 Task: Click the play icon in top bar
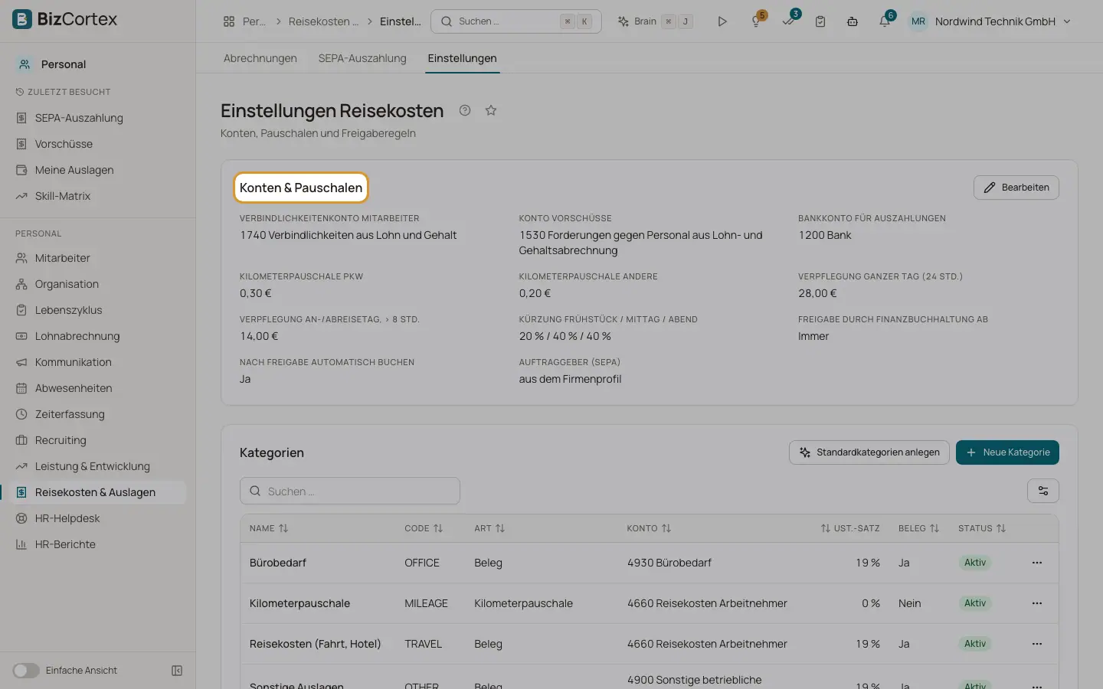click(x=722, y=21)
